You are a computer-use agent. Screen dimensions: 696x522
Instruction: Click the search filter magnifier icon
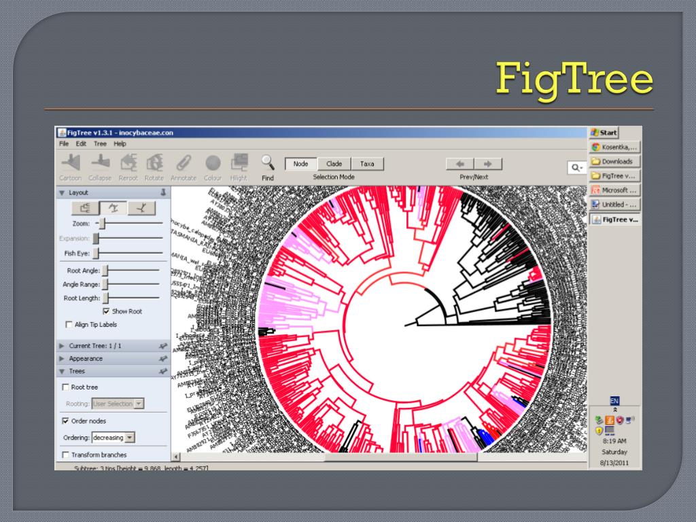pos(576,167)
